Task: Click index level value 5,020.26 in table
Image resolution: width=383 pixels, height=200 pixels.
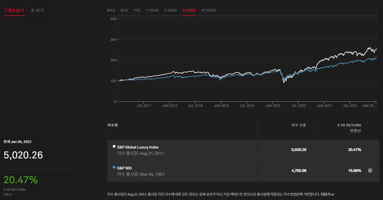Action: (299, 150)
